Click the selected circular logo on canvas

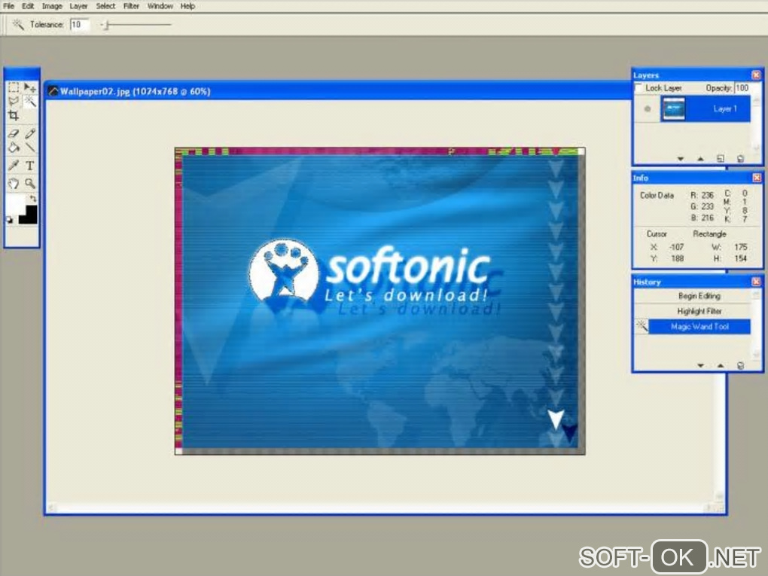283,270
